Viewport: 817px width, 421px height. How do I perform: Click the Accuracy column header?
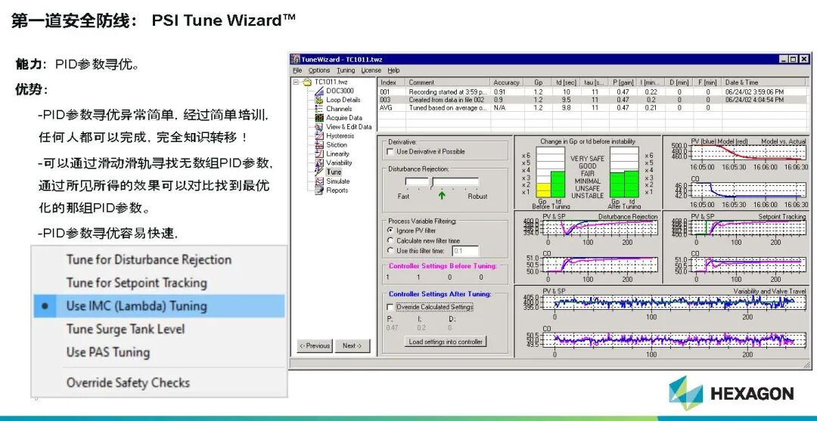[x=507, y=82]
